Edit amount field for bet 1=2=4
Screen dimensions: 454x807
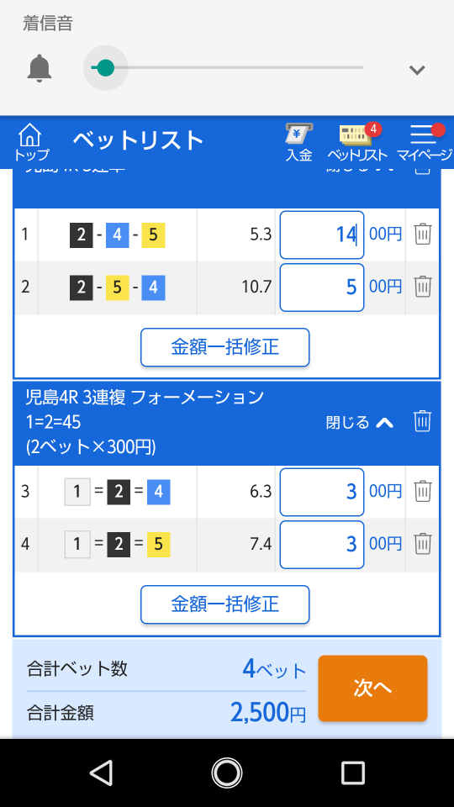[x=322, y=492]
